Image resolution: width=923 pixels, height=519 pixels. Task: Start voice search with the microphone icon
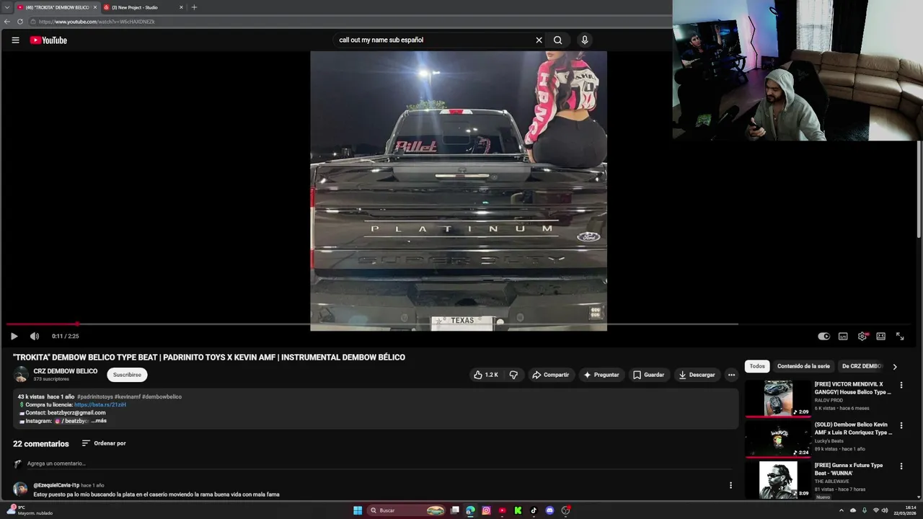coord(585,40)
